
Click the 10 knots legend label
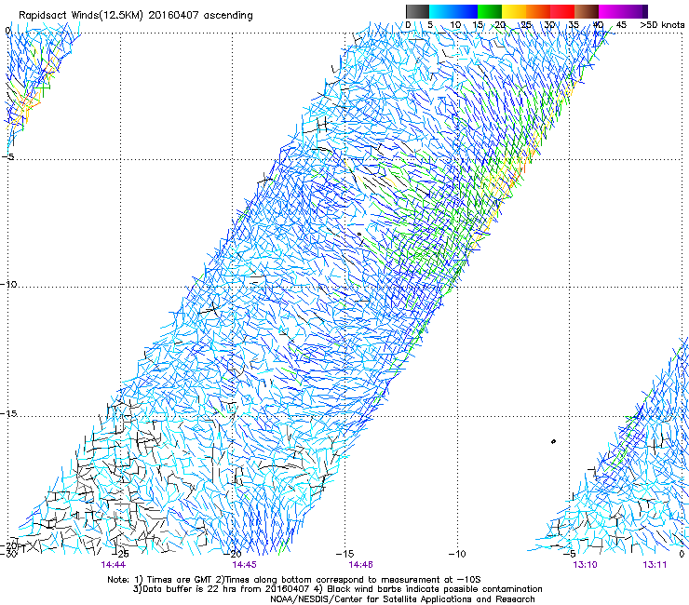click(x=455, y=25)
